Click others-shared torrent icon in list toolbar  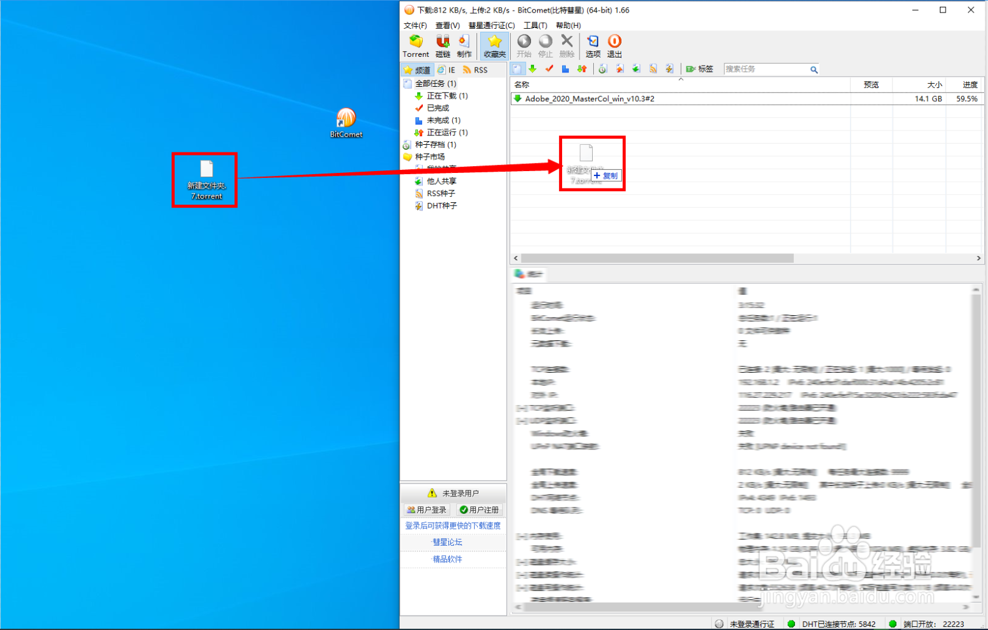(636, 69)
